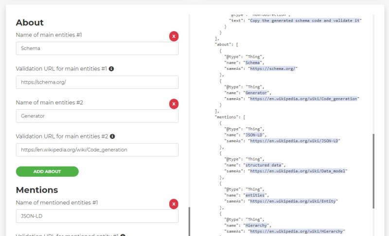Click the Entity Wikipedia sameAs URL in code

coord(293,202)
